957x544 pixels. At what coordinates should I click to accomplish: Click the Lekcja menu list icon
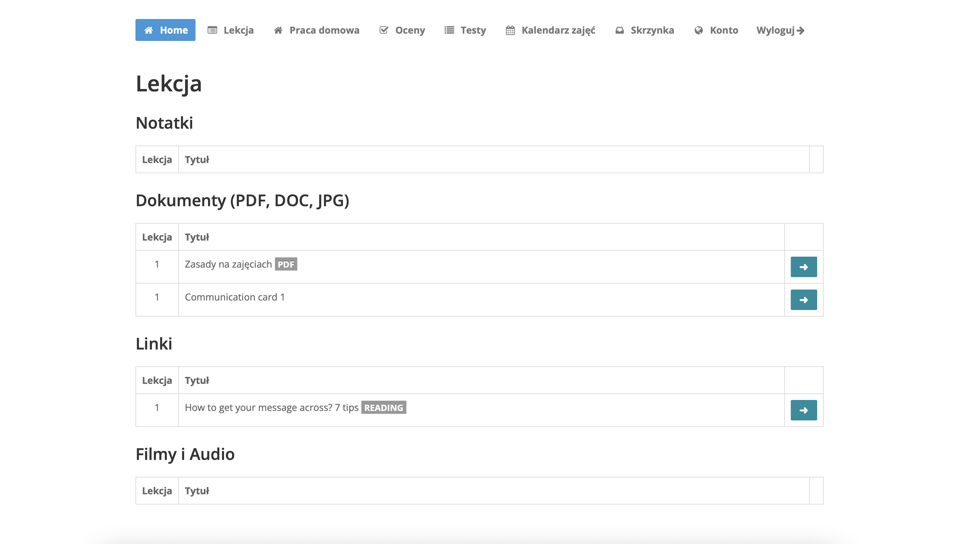[x=212, y=30]
